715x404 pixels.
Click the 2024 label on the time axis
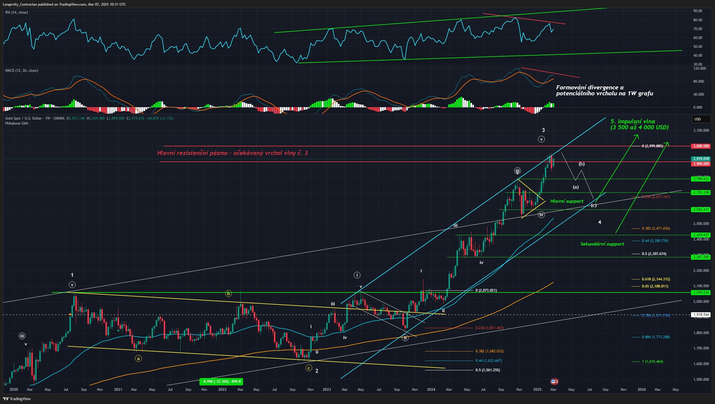click(x=431, y=390)
